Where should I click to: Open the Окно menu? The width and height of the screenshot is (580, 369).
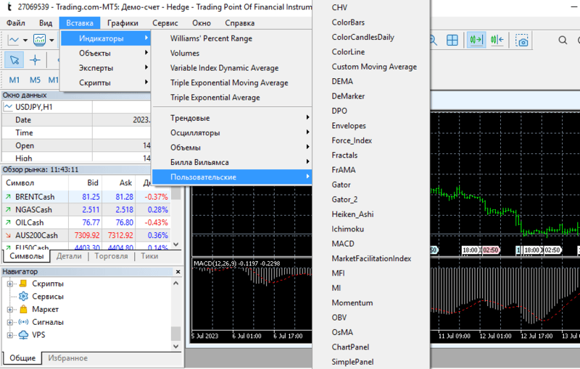click(202, 23)
